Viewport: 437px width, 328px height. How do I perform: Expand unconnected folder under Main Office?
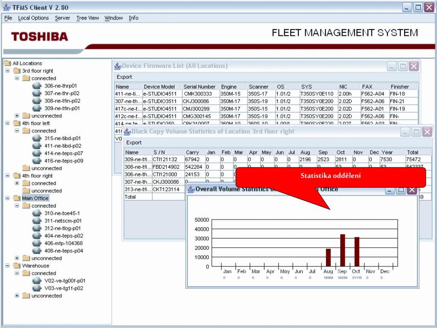point(17,258)
